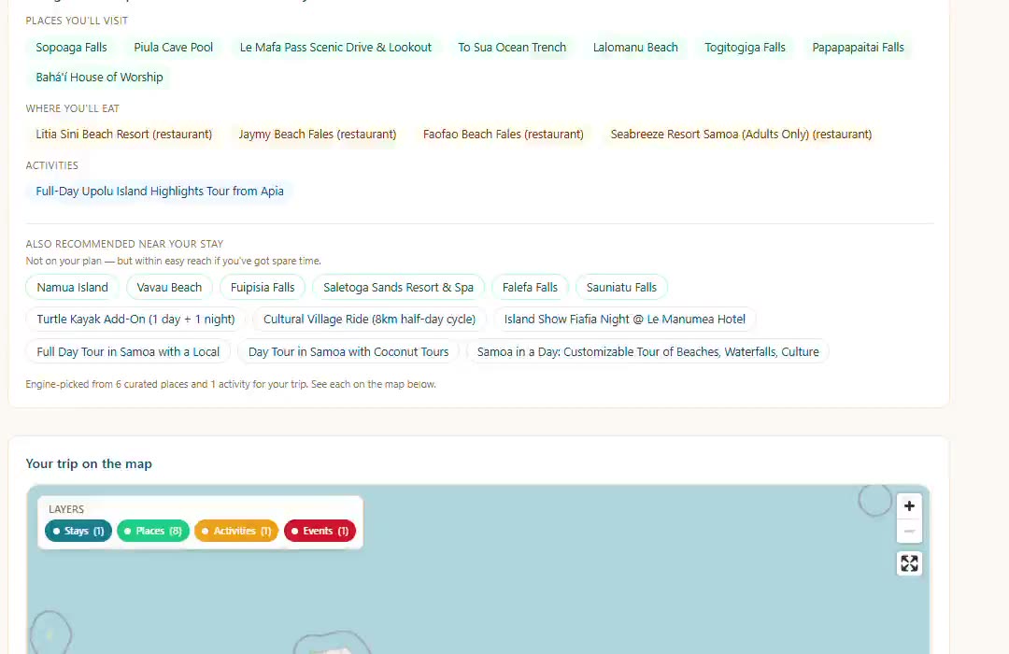
Task: Open Seabreeze Resort Samoa restaurant chip
Action: tap(741, 135)
